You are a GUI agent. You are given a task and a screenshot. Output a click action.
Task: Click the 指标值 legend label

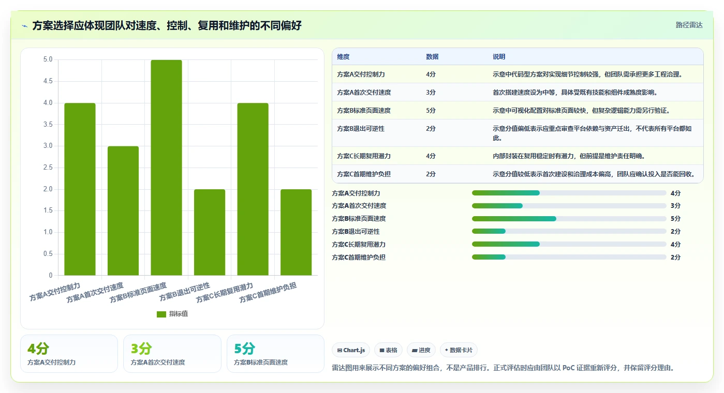pyautogui.click(x=179, y=314)
